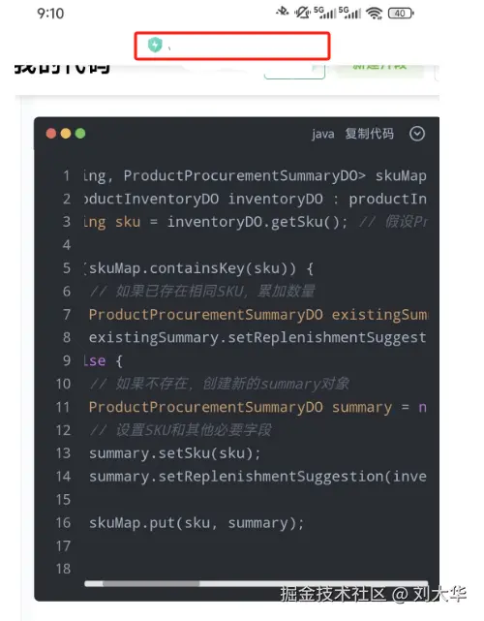Tap the battery level indicator
This screenshot has height=621, width=484.
pos(401,13)
